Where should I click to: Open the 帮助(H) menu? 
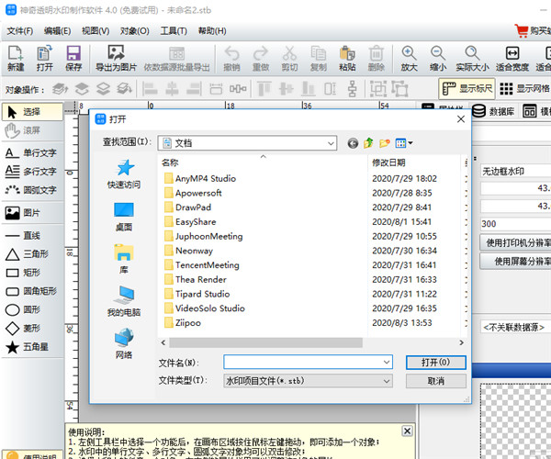coord(212,31)
